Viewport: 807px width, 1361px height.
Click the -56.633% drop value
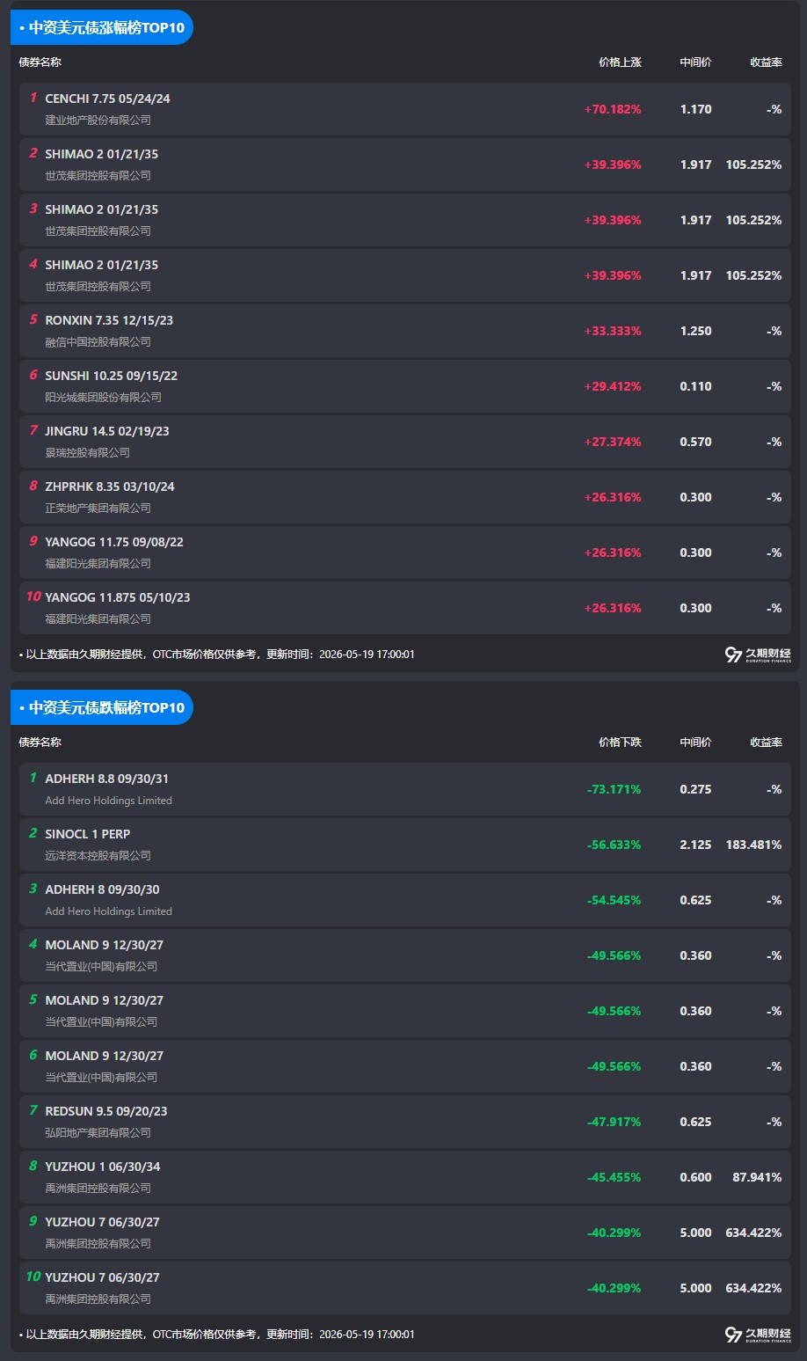[614, 845]
